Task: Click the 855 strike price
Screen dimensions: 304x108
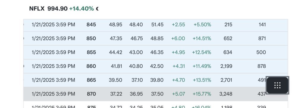Action: [91, 52]
